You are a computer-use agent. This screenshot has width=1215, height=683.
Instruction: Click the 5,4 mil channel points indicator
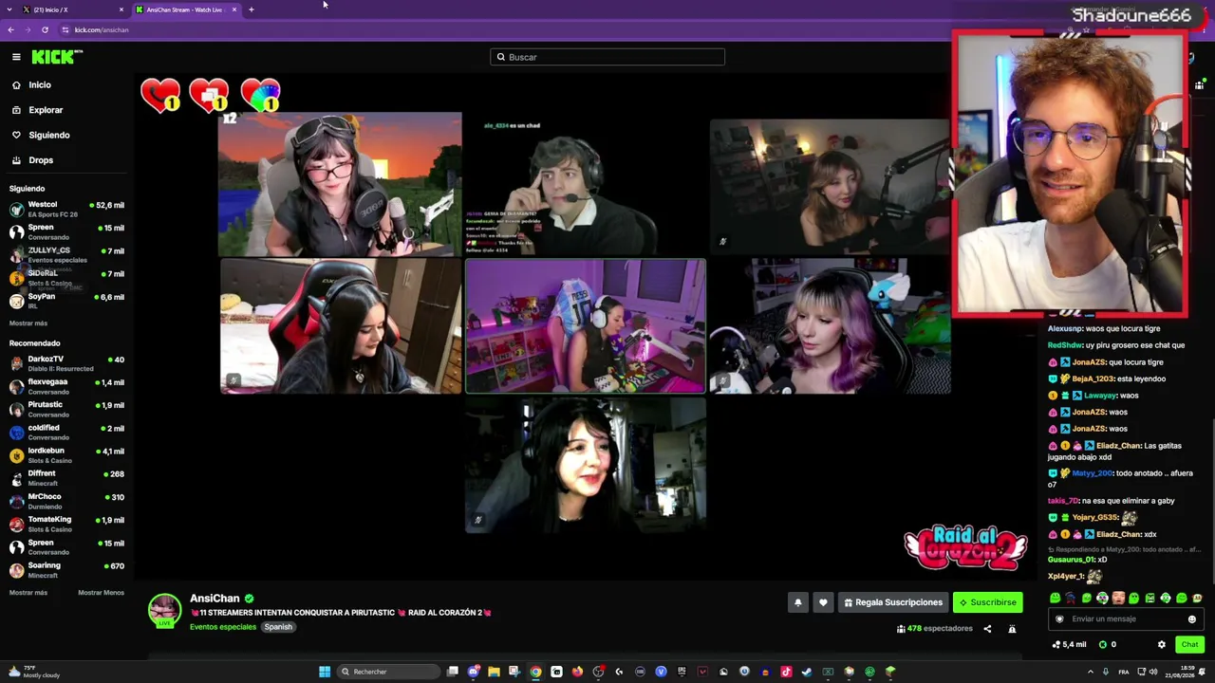point(1070,645)
